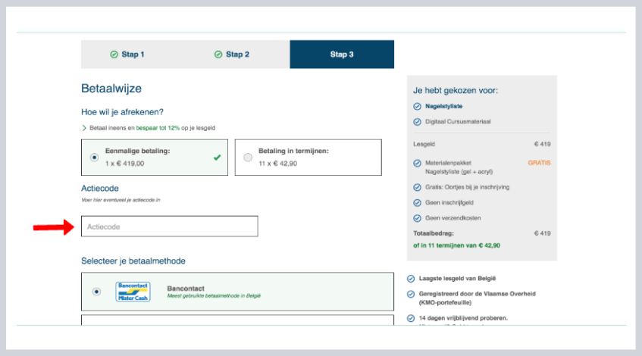The height and width of the screenshot is (356, 642).
Task: Return to the Stap 2 tab
Action: coord(232,55)
